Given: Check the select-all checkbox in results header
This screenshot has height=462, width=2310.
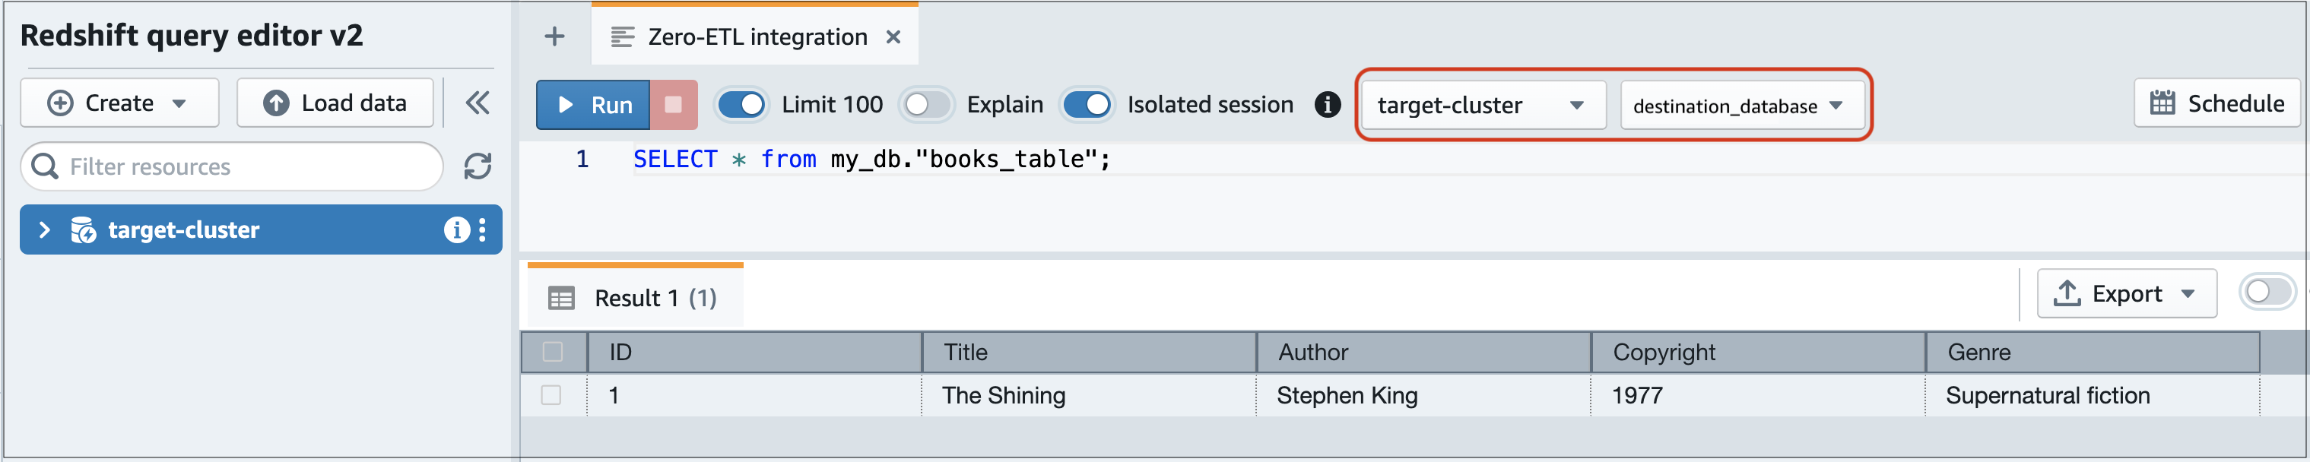Looking at the screenshot, I should 552,352.
